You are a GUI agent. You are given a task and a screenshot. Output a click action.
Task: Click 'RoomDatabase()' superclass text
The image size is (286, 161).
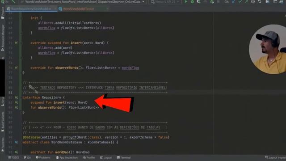pos(101,142)
